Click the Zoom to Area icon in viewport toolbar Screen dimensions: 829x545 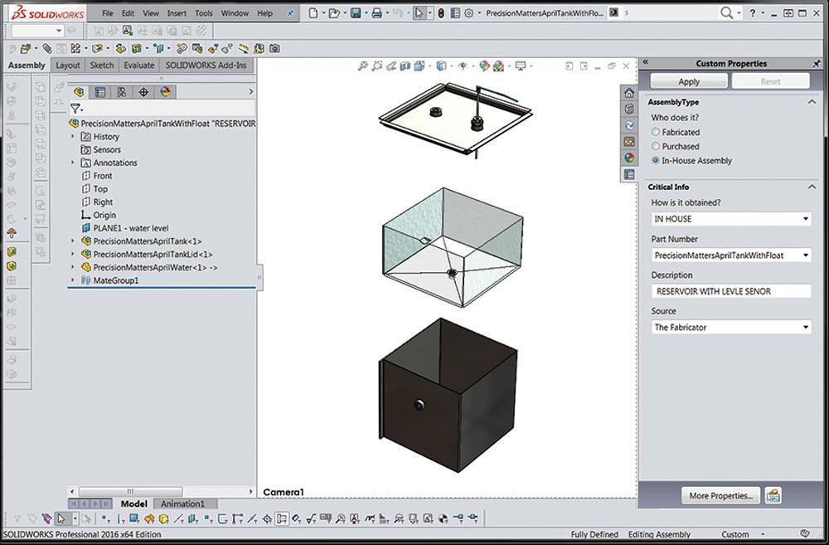click(x=377, y=66)
